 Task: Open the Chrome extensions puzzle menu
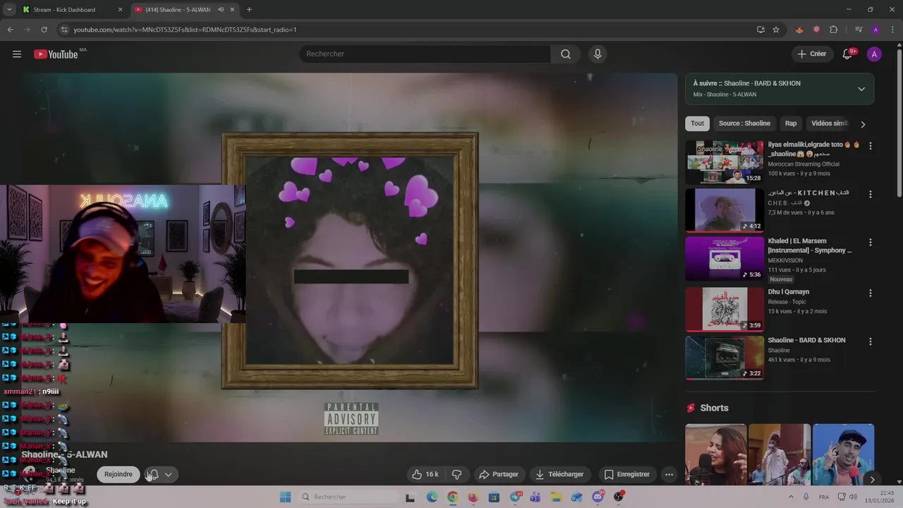[x=833, y=30]
